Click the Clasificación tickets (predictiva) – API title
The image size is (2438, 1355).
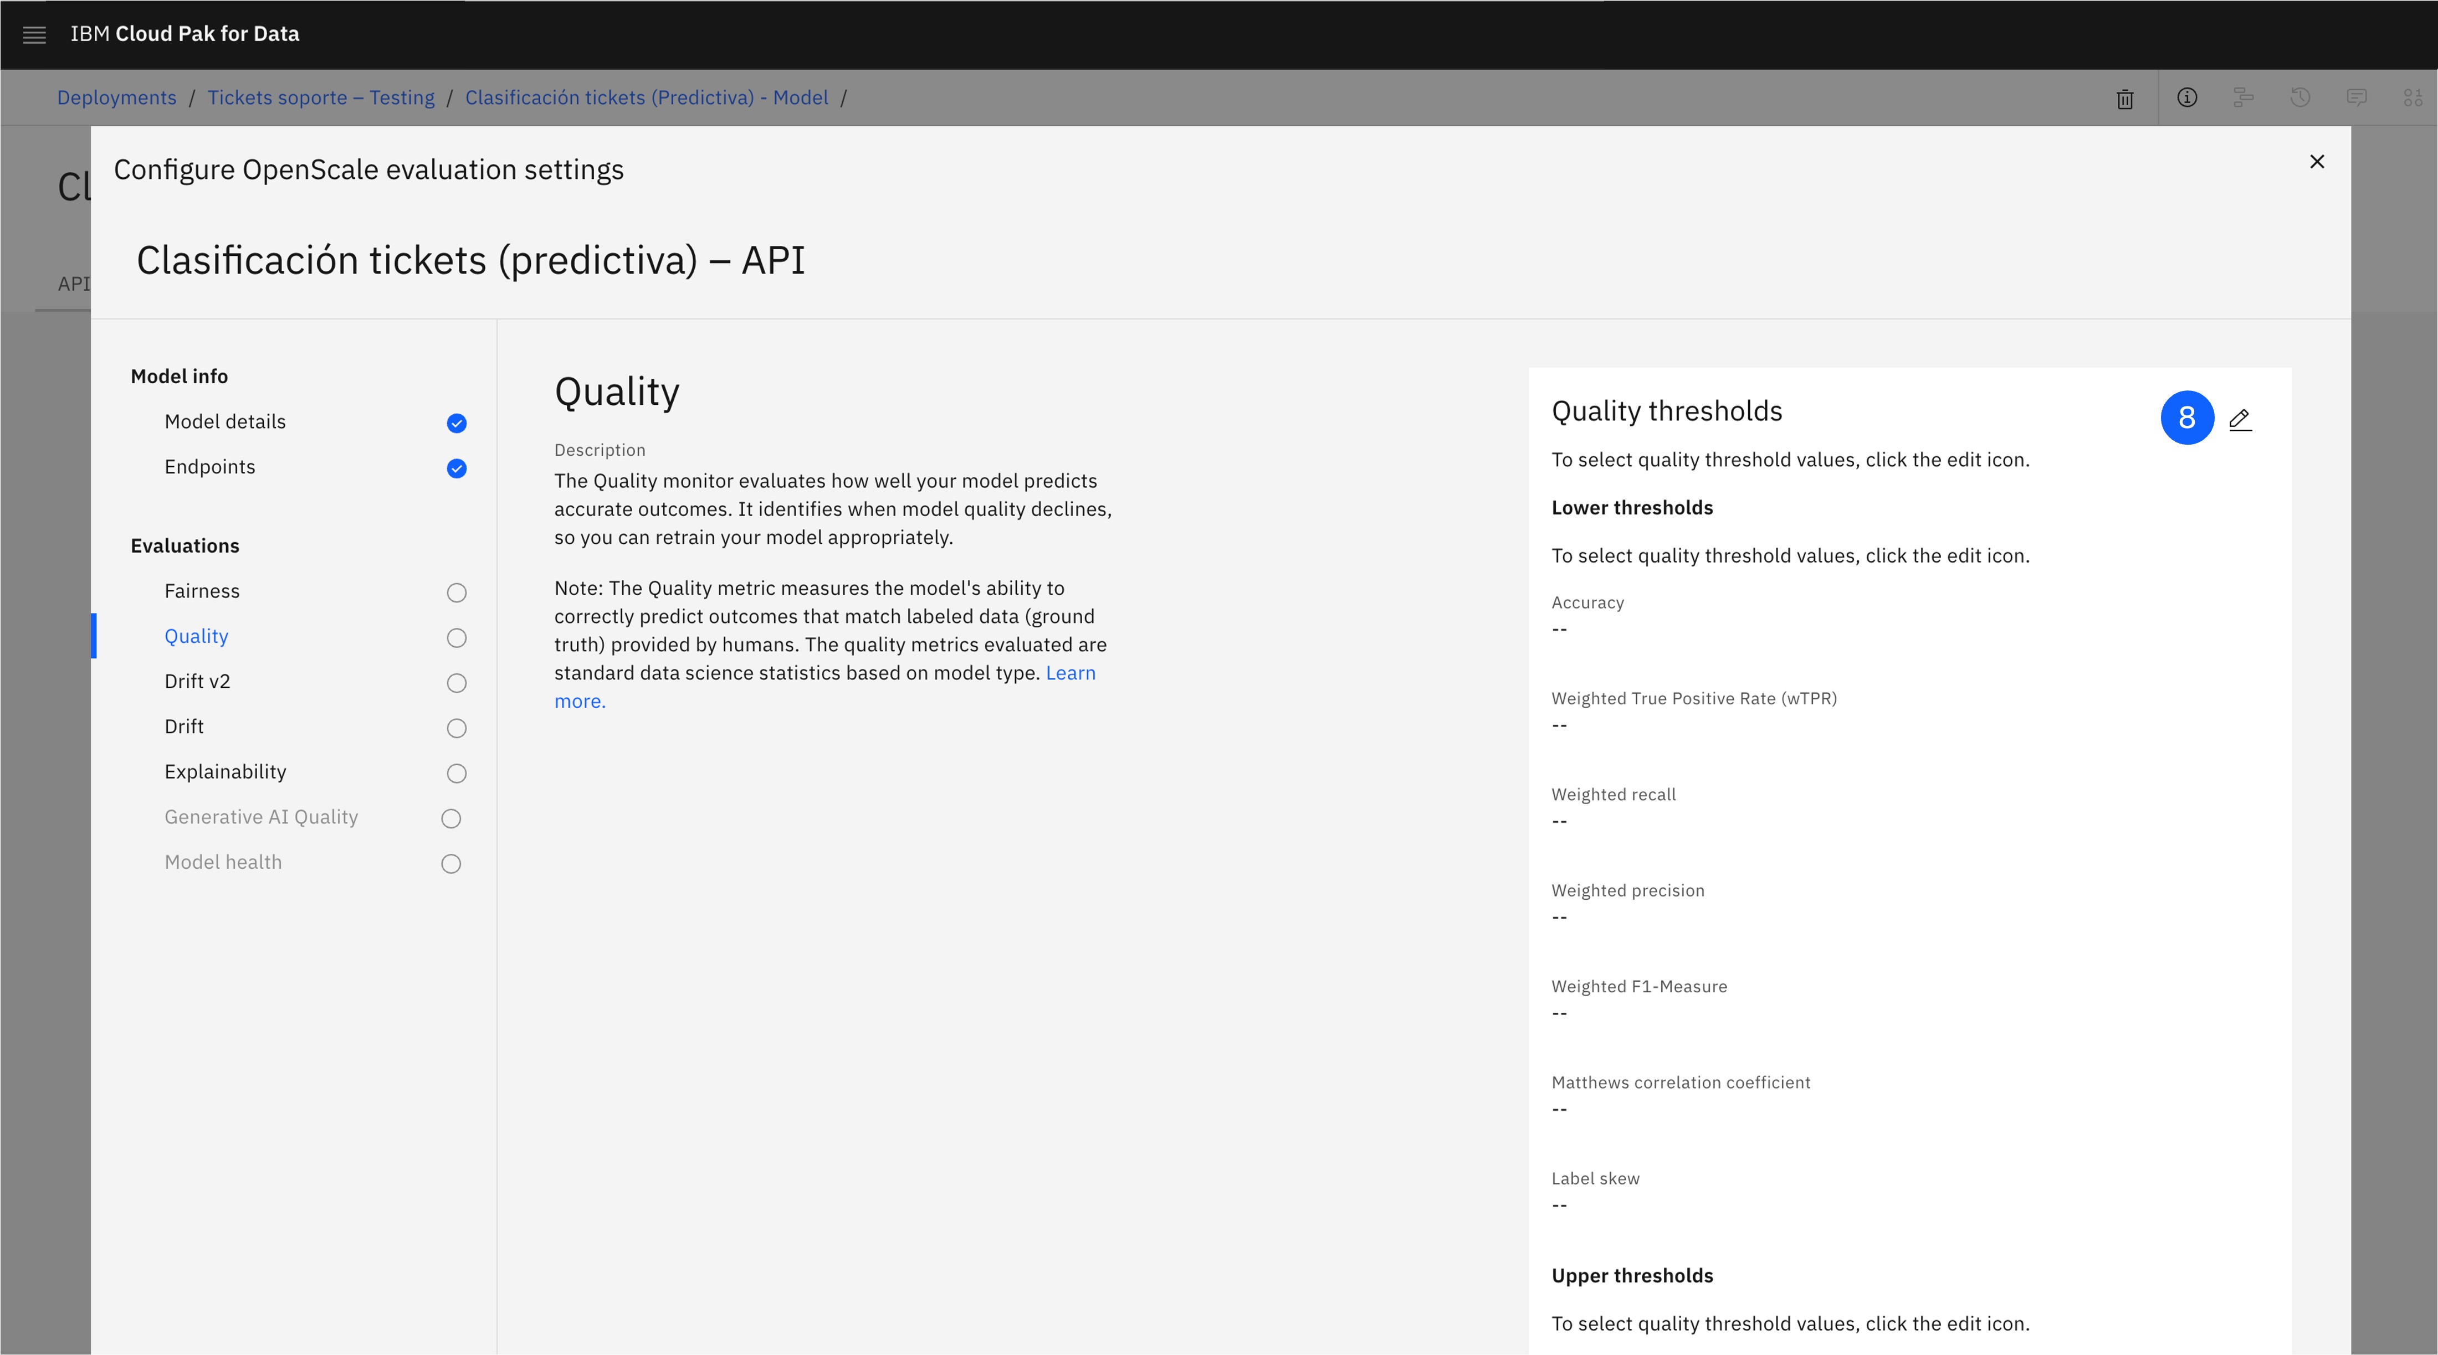coord(470,260)
